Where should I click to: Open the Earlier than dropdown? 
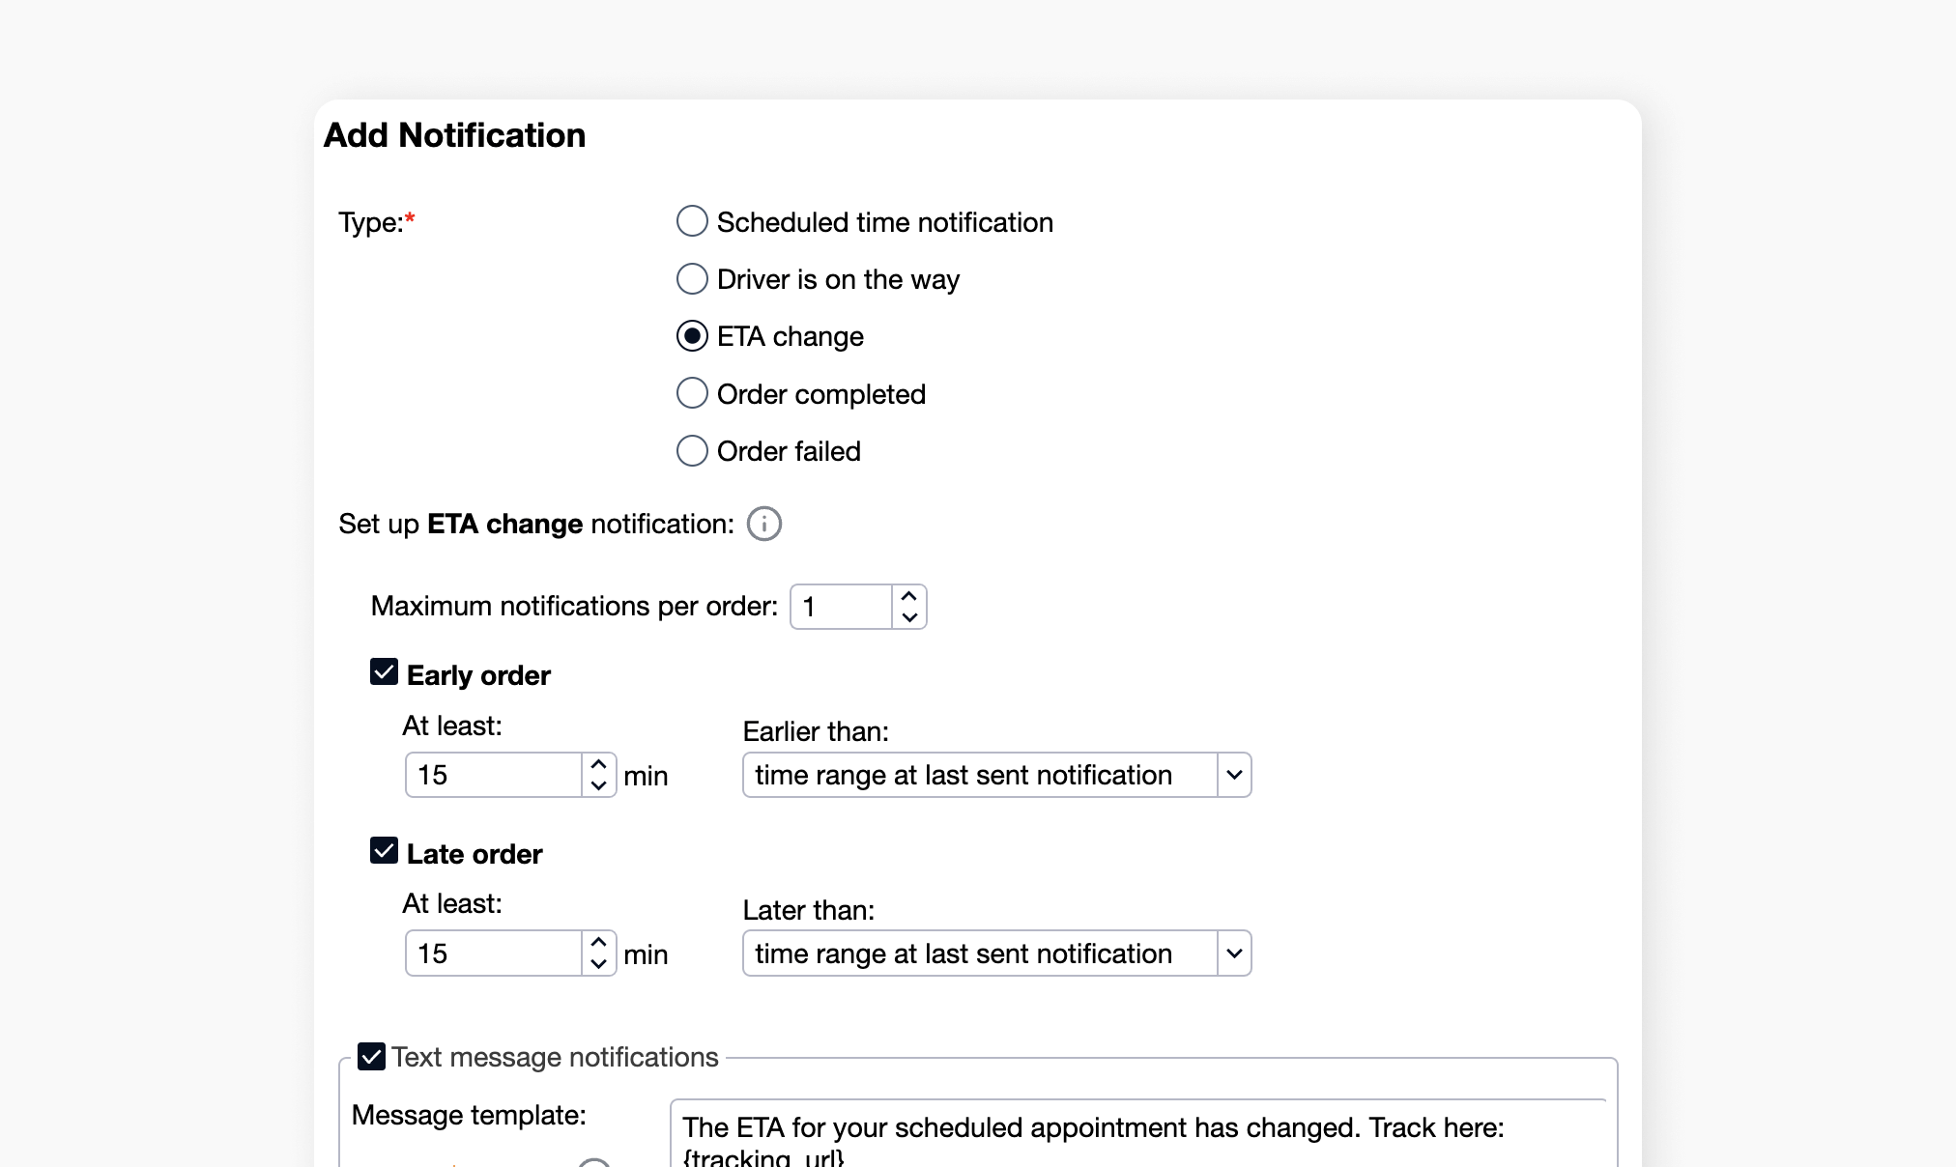coord(995,775)
